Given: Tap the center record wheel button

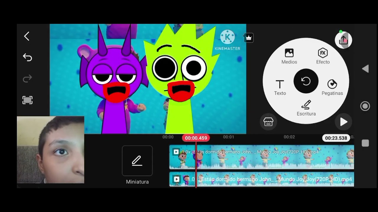Looking at the screenshot, I should pyautogui.click(x=306, y=81).
